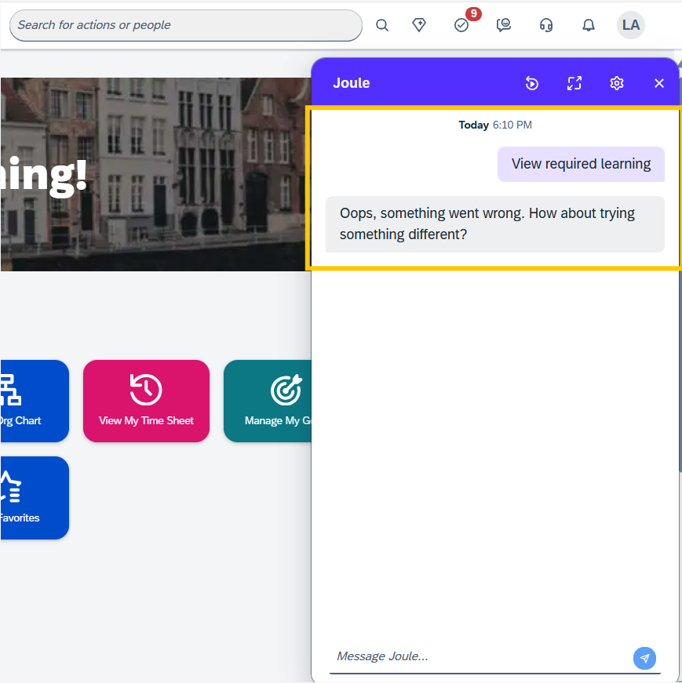Expand Joule panel to full screen

click(x=574, y=83)
